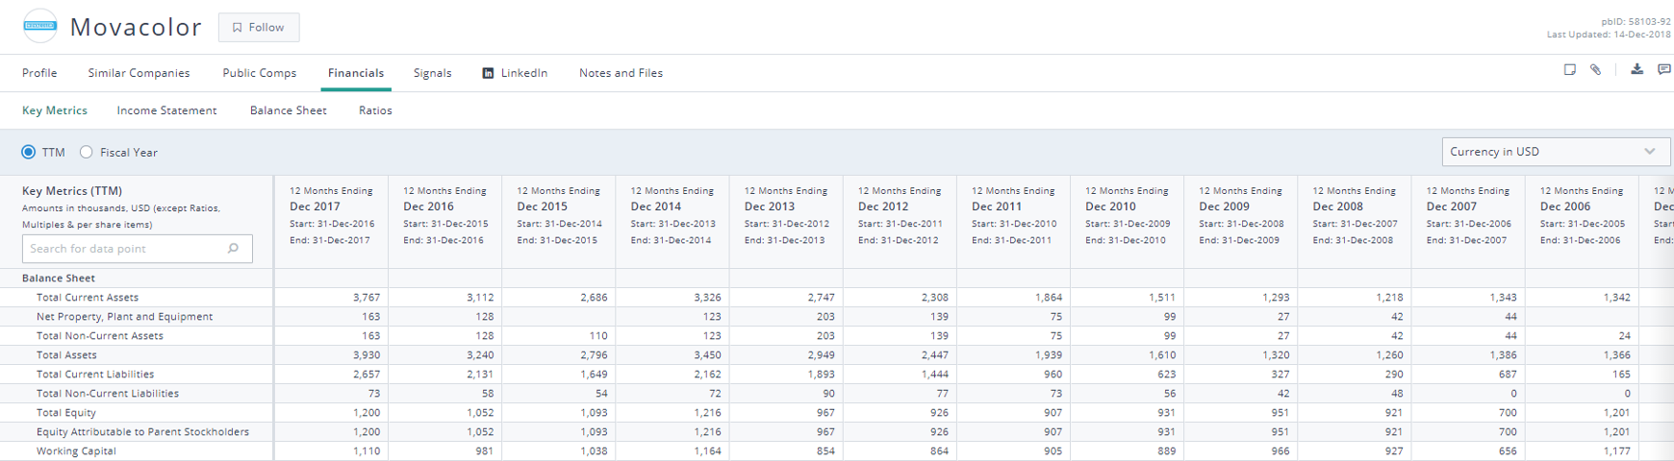1674x461 pixels.
Task: Open the Profile tab
Action: coord(39,73)
